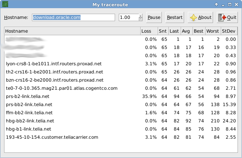Close the My traceroute window
The height and width of the screenshot is (158, 242).
236,4
